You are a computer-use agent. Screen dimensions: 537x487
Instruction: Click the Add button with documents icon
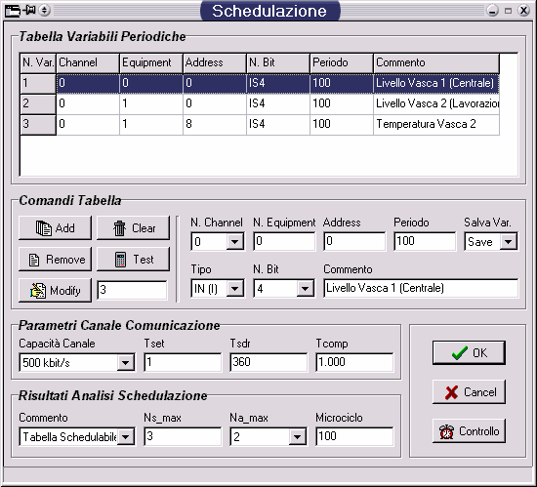coord(55,228)
